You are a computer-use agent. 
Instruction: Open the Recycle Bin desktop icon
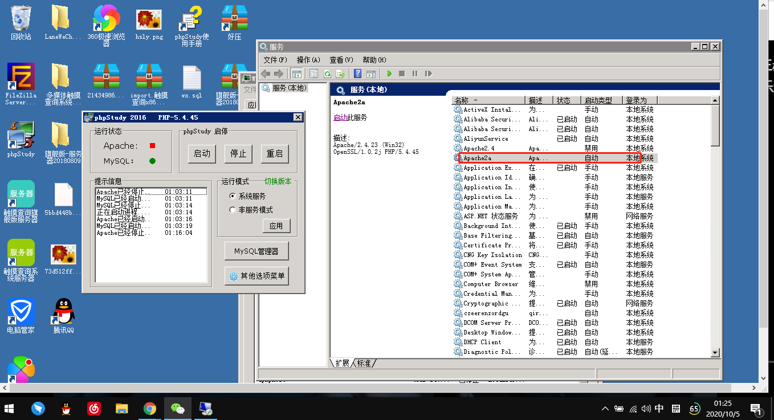[x=21, y=23]
